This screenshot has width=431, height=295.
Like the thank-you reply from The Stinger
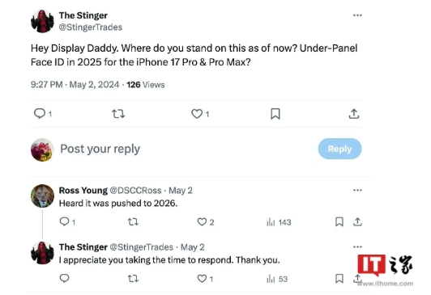pyautogui.click(x=202, y=279)
